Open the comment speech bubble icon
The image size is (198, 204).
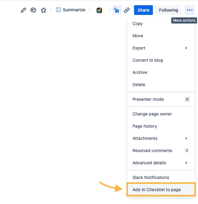pyautogui.click(x=34, y=10)
